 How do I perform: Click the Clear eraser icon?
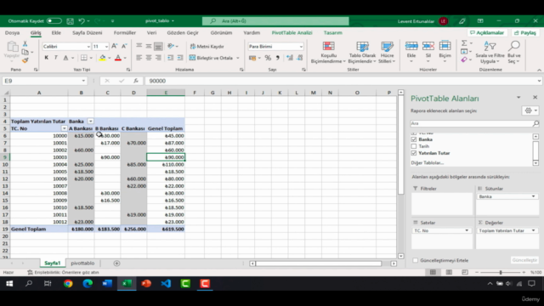coord(464,59)
